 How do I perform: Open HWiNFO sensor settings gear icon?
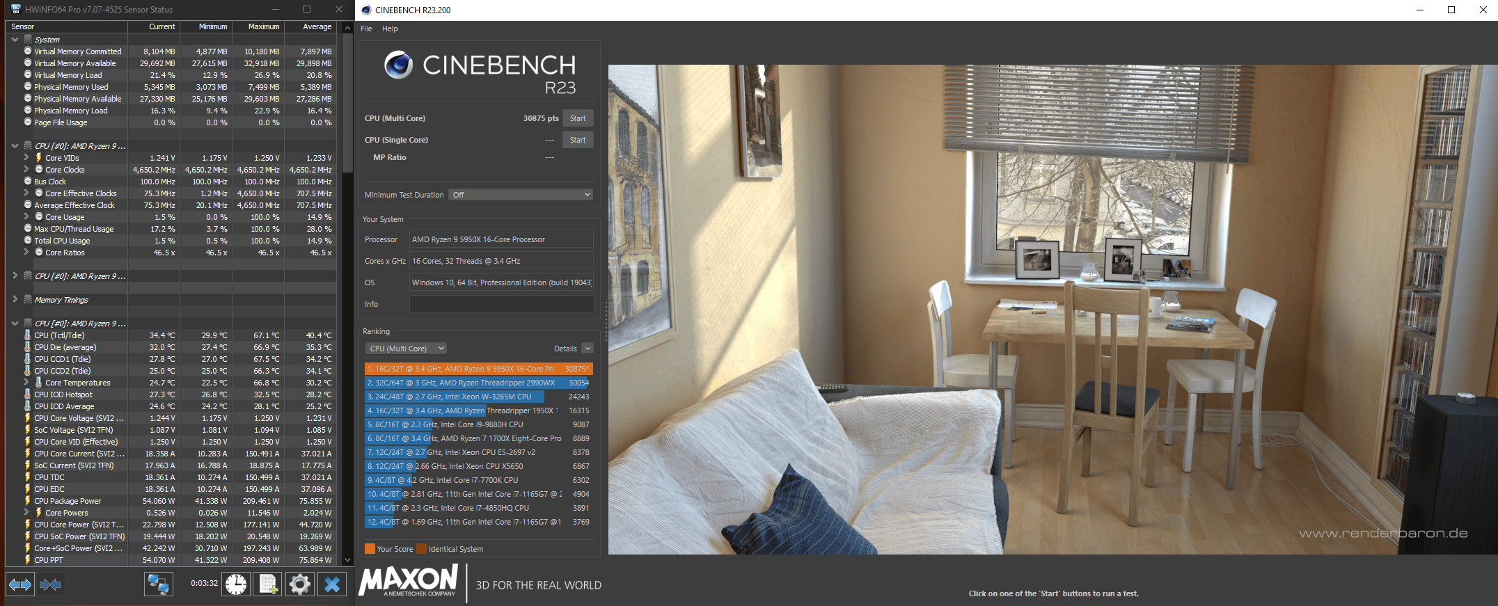pos(300,584)
